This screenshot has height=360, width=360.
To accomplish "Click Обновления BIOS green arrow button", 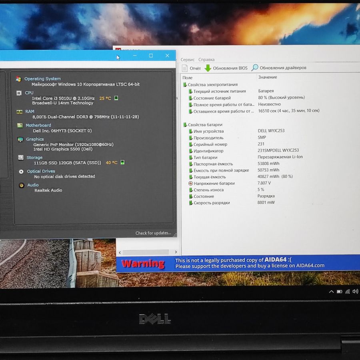I will (226, 68).
